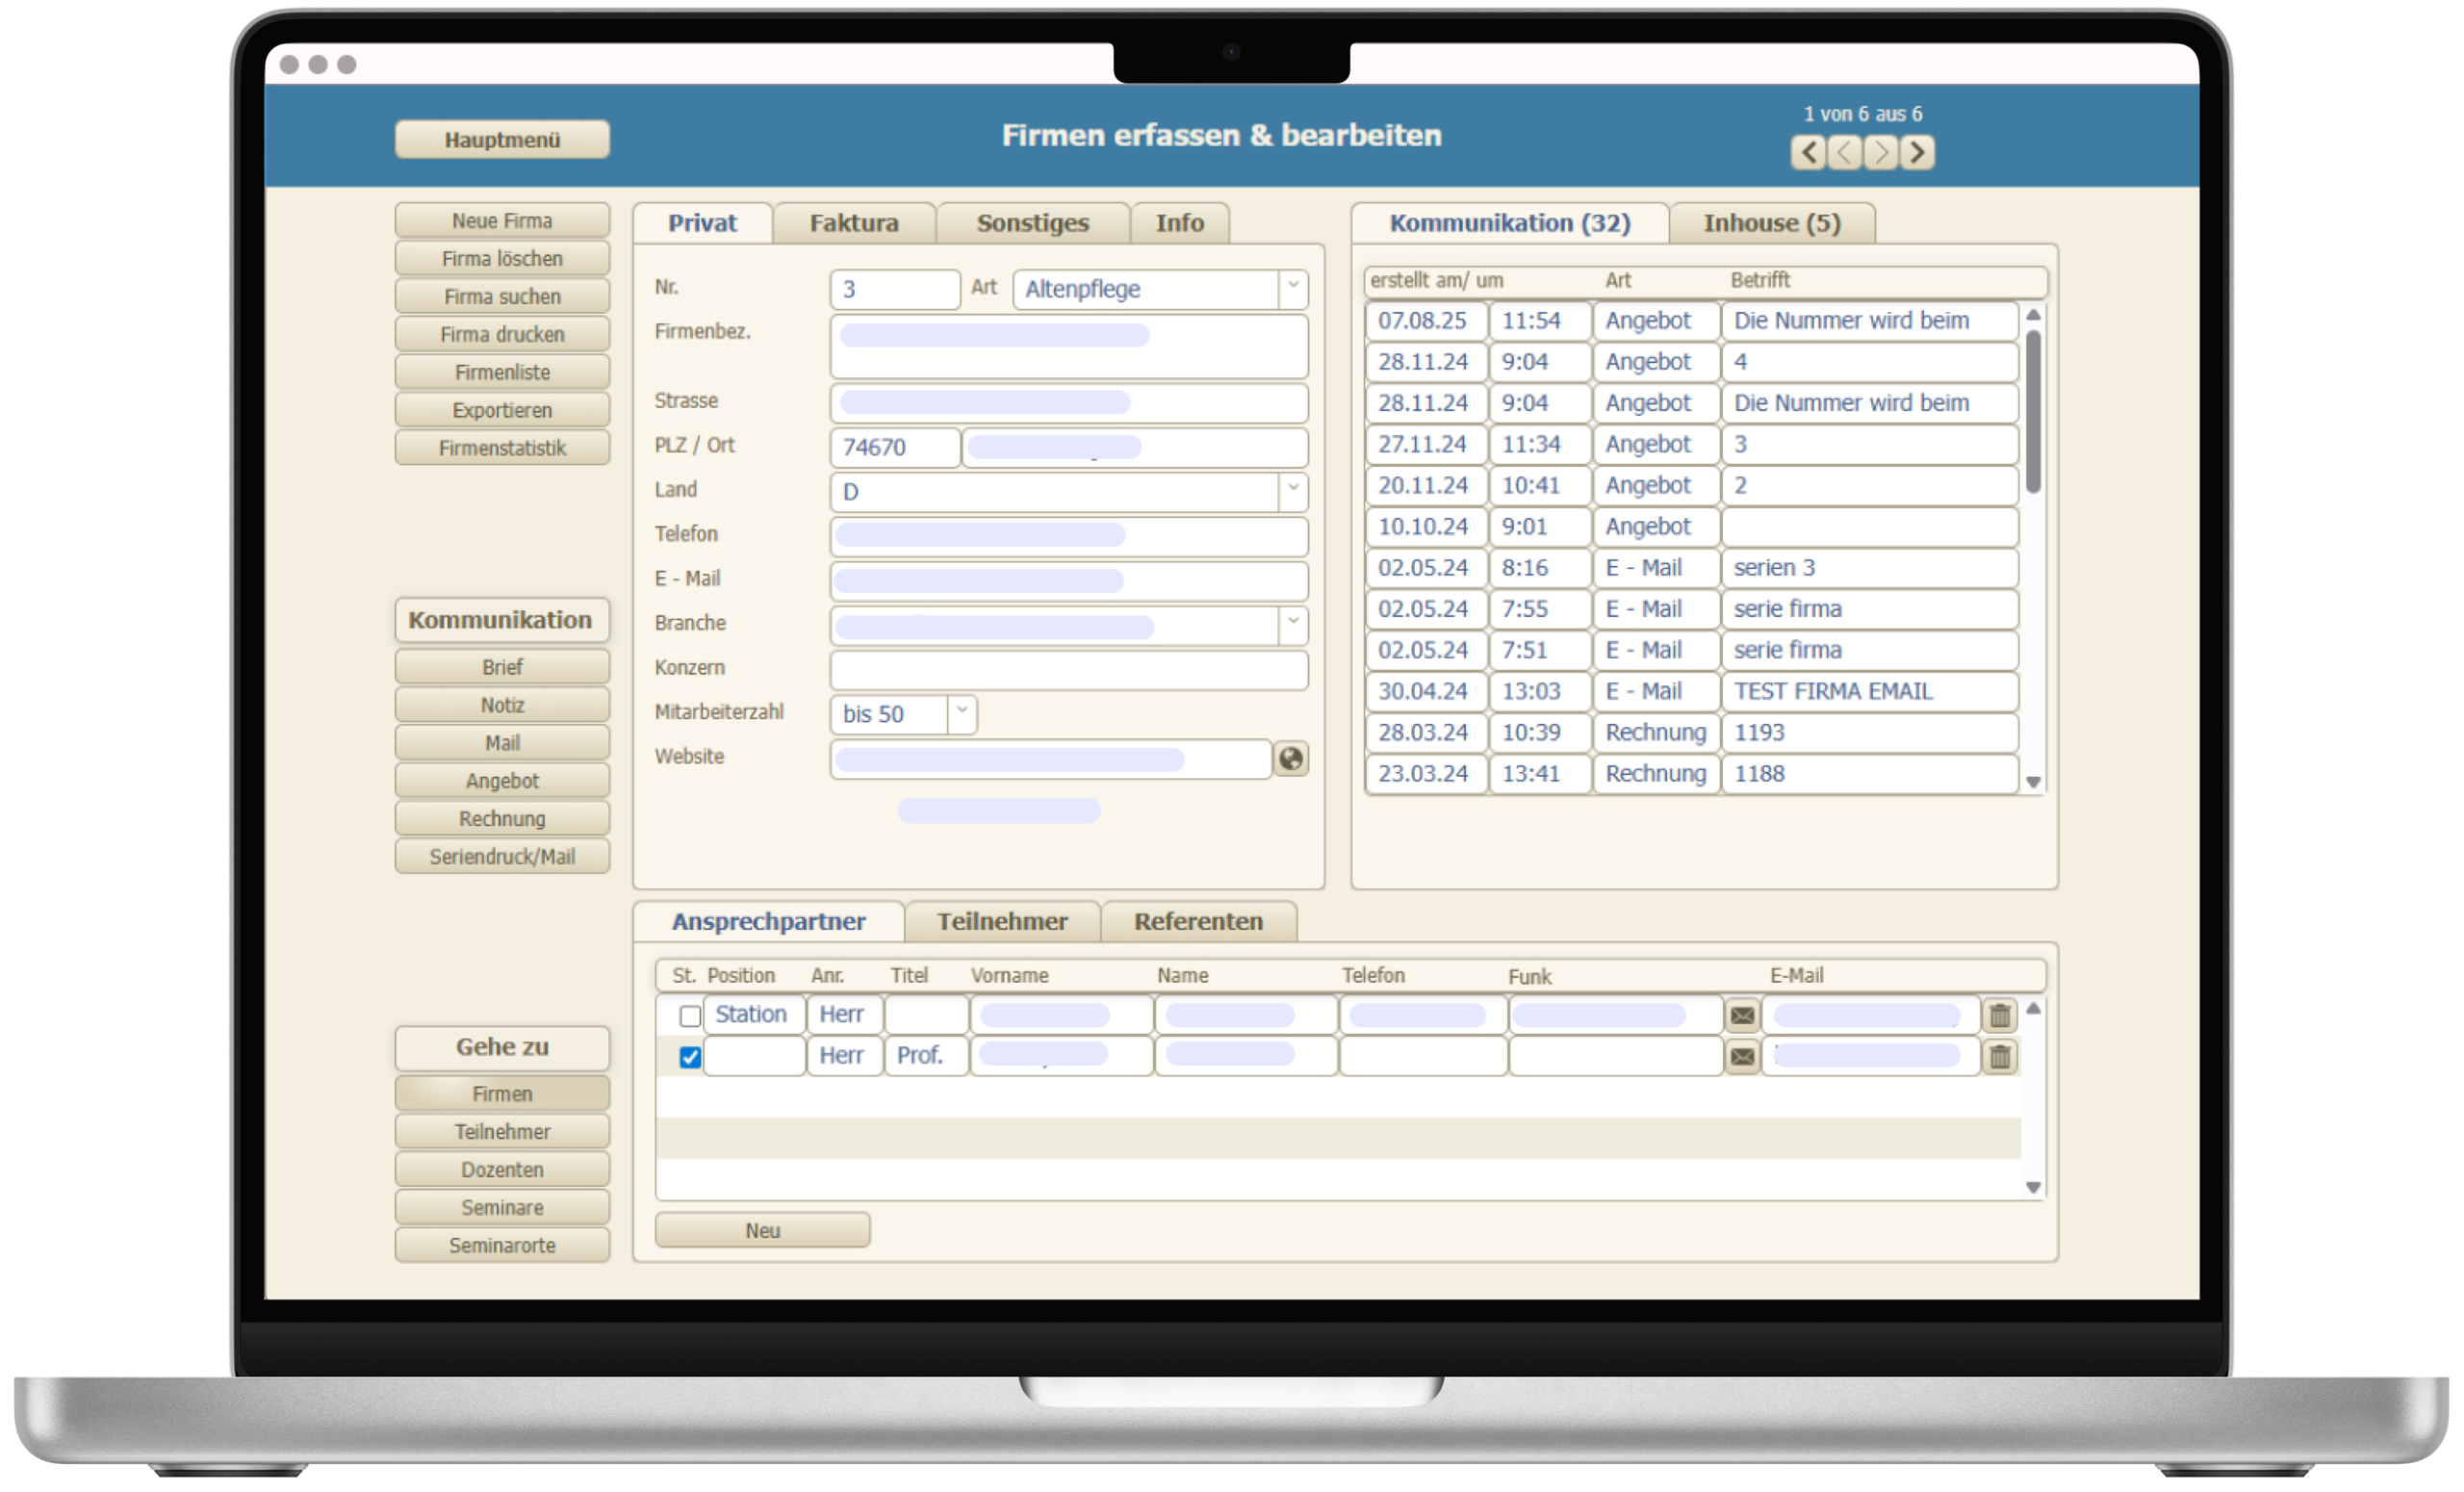
Task: Go to first record arrow
Action: tap(1807, 152)
